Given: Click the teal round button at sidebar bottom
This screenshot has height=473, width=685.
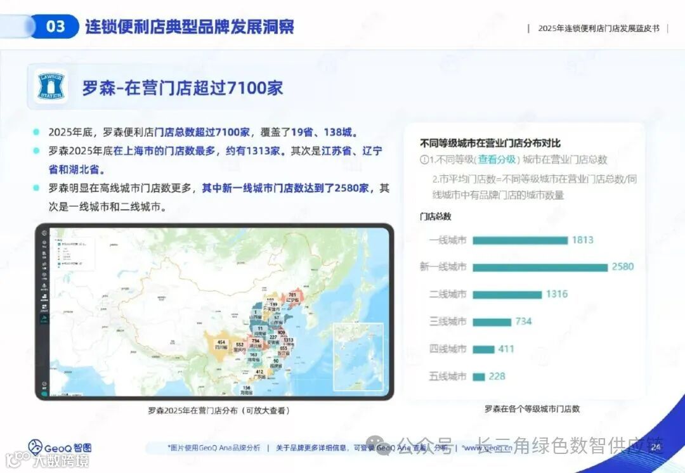Looking at the screenshot, I should (44, 394).
